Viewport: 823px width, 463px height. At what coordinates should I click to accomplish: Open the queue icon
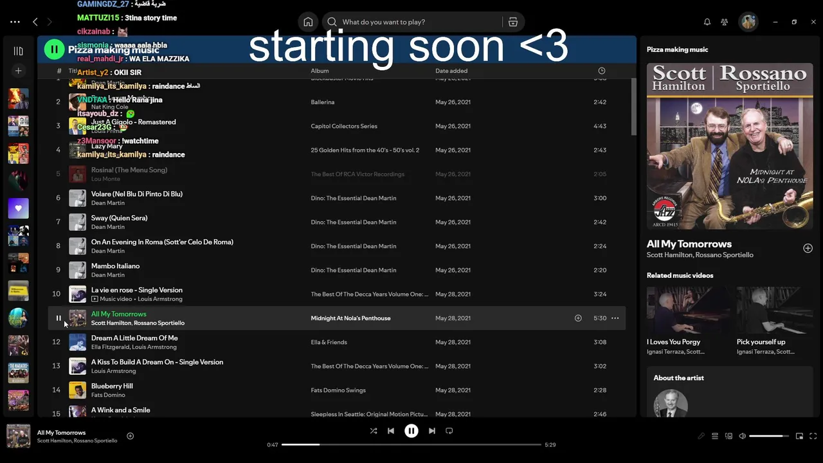[x=715, y=436]
